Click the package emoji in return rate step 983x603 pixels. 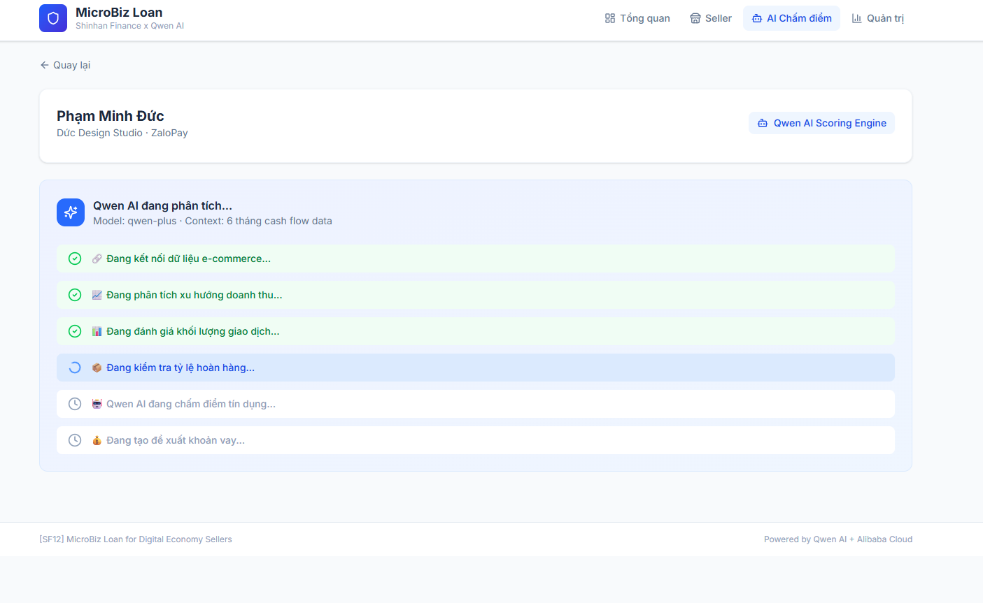click(97, 368)
